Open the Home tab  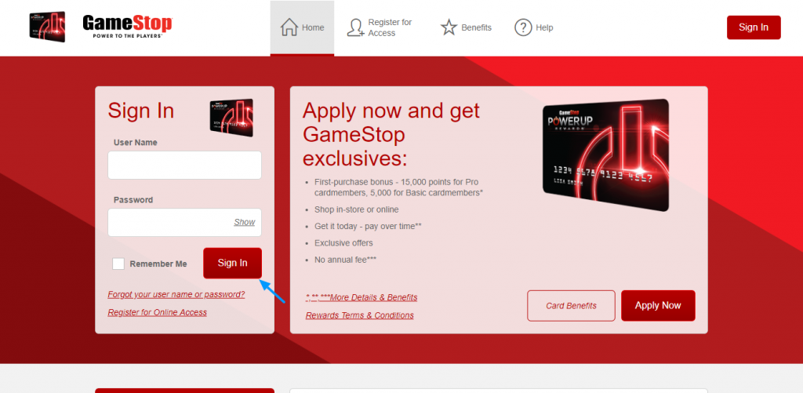point(302,27)
